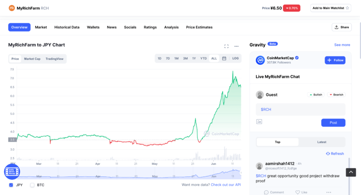Viewport: 361px width, 195px height.
Task: Open the Historical Data tab
Action: [67, 27]
